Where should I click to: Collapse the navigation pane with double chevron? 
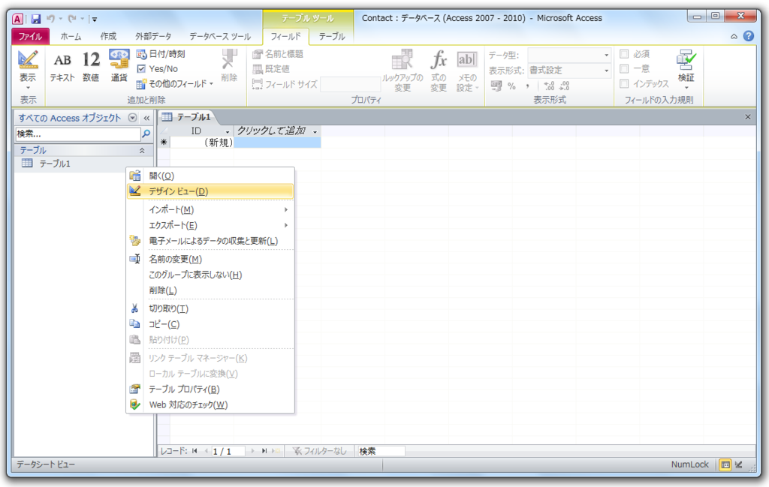(146, 118)
